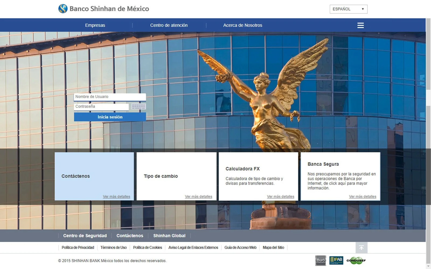Click the Inicia sesión button
This screenshot has width=431, height=269.
(110, 117)
